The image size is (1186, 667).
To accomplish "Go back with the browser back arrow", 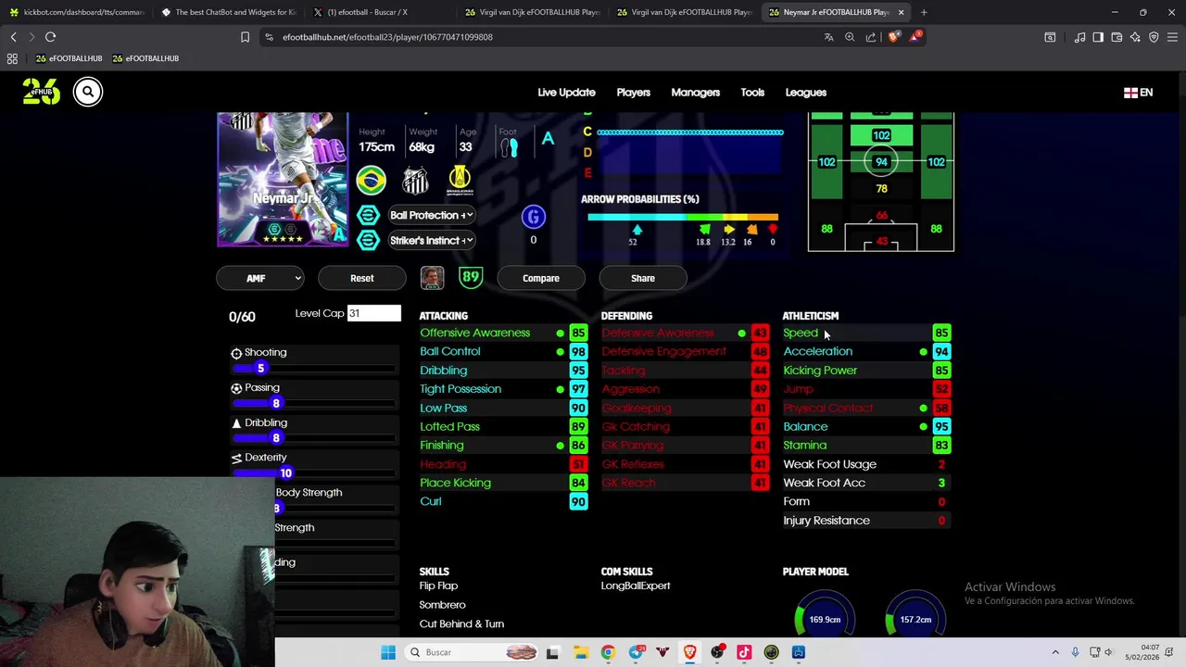I will 13,37.
